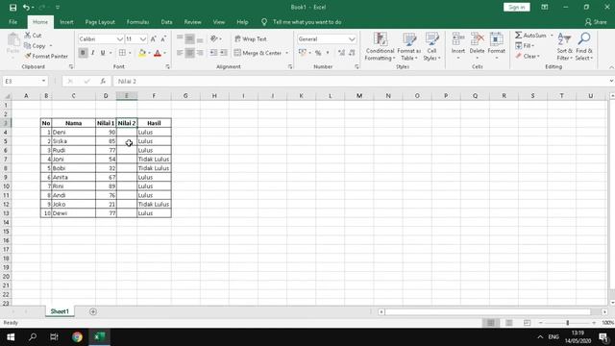This screenshot has height=346, width=615.
Task: Click the Undo arrow icon
Action: [x=26, y=8]
